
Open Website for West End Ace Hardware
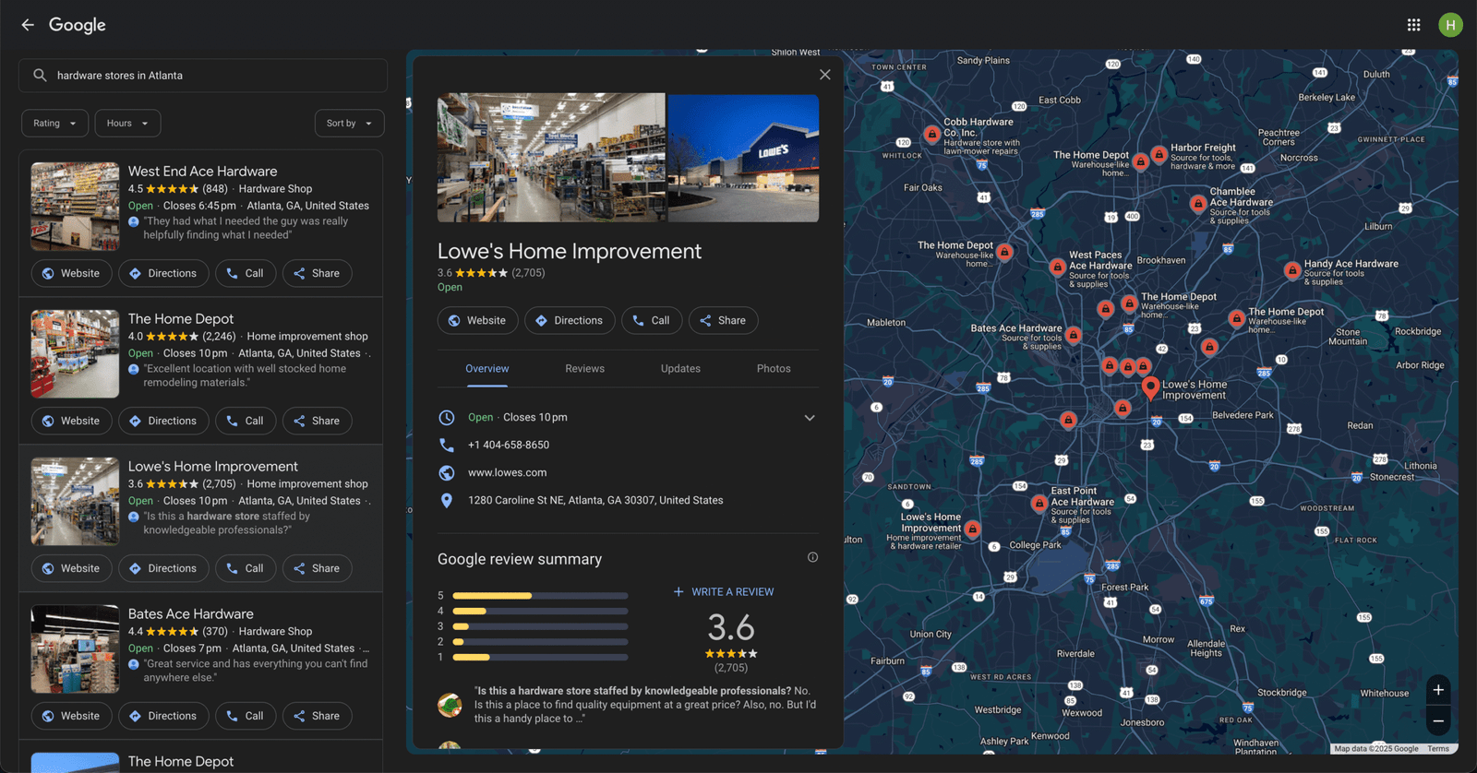click(x=71, y=273)
